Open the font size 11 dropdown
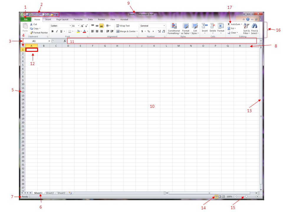 tap(78, 26)
